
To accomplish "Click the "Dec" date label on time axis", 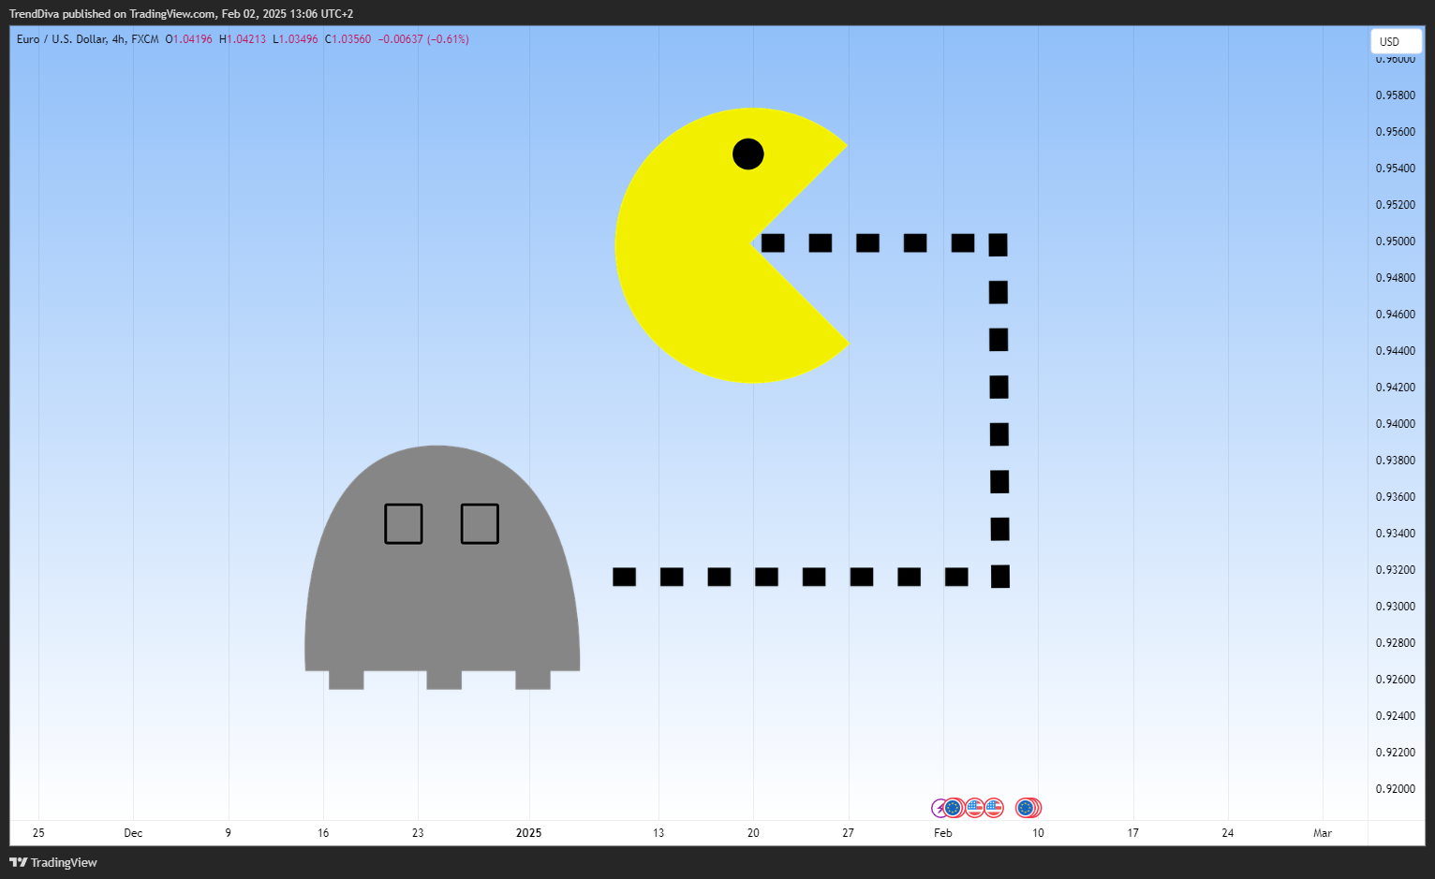I will (x=133, y=833).
